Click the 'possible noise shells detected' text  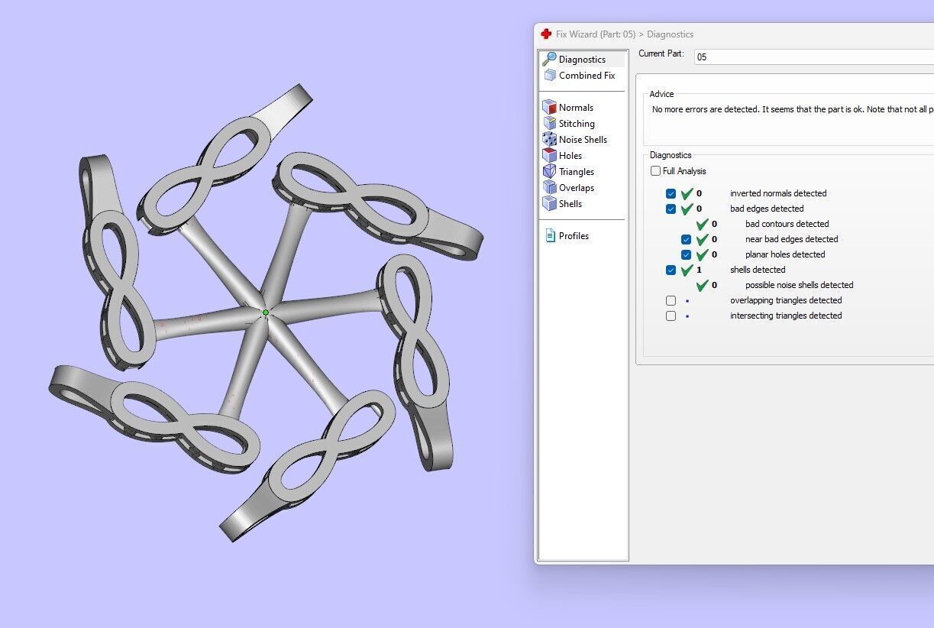[800, 285]
